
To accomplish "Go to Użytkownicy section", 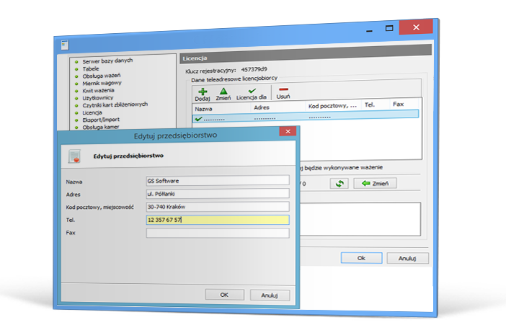I will click(98, 97).
